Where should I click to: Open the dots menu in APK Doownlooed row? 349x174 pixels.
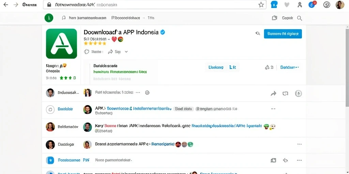[x=273, y=109]
